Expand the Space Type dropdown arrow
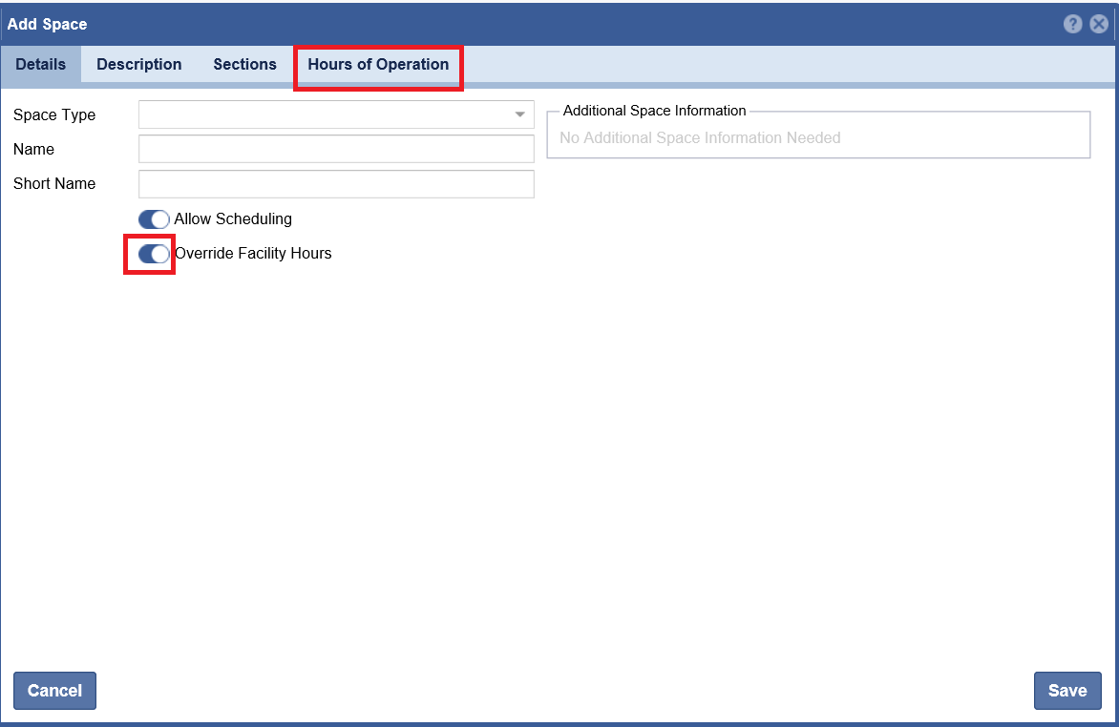Viewport: 1119px width, 727px height. point(520,114)
